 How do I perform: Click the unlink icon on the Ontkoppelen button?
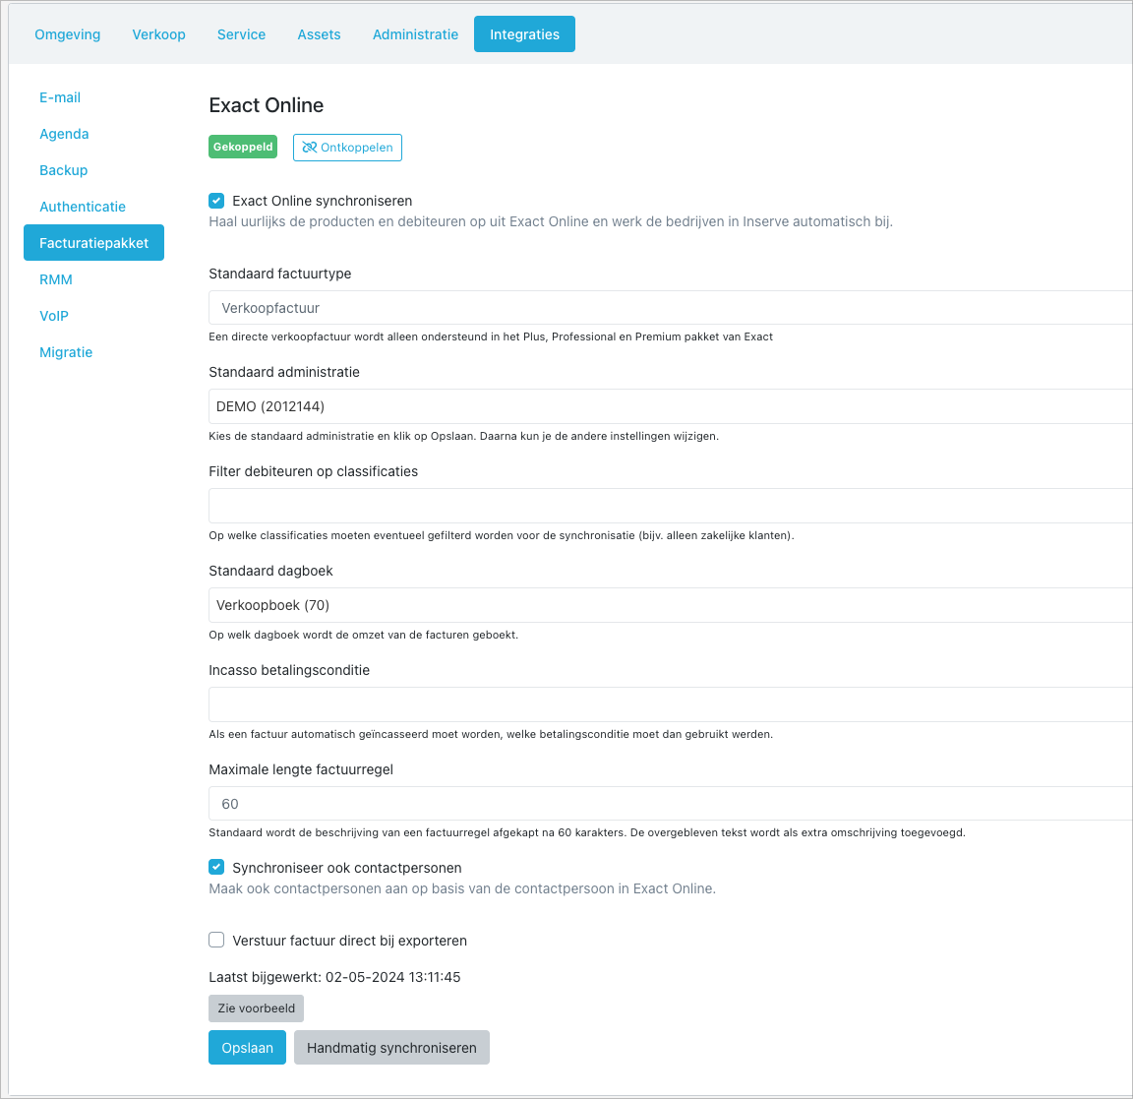[x=309, y=147]
